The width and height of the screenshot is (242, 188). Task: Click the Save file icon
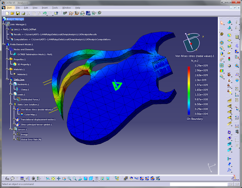(18, 13)
